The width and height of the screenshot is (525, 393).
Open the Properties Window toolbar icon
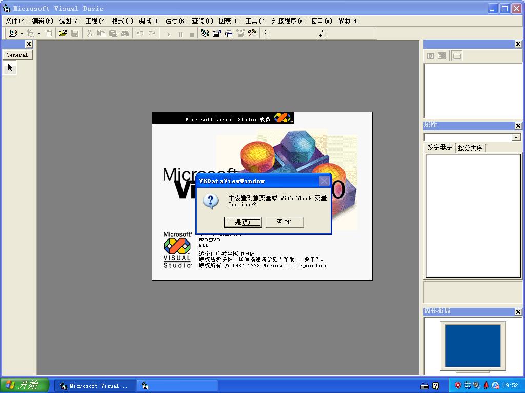coord(217,33)
